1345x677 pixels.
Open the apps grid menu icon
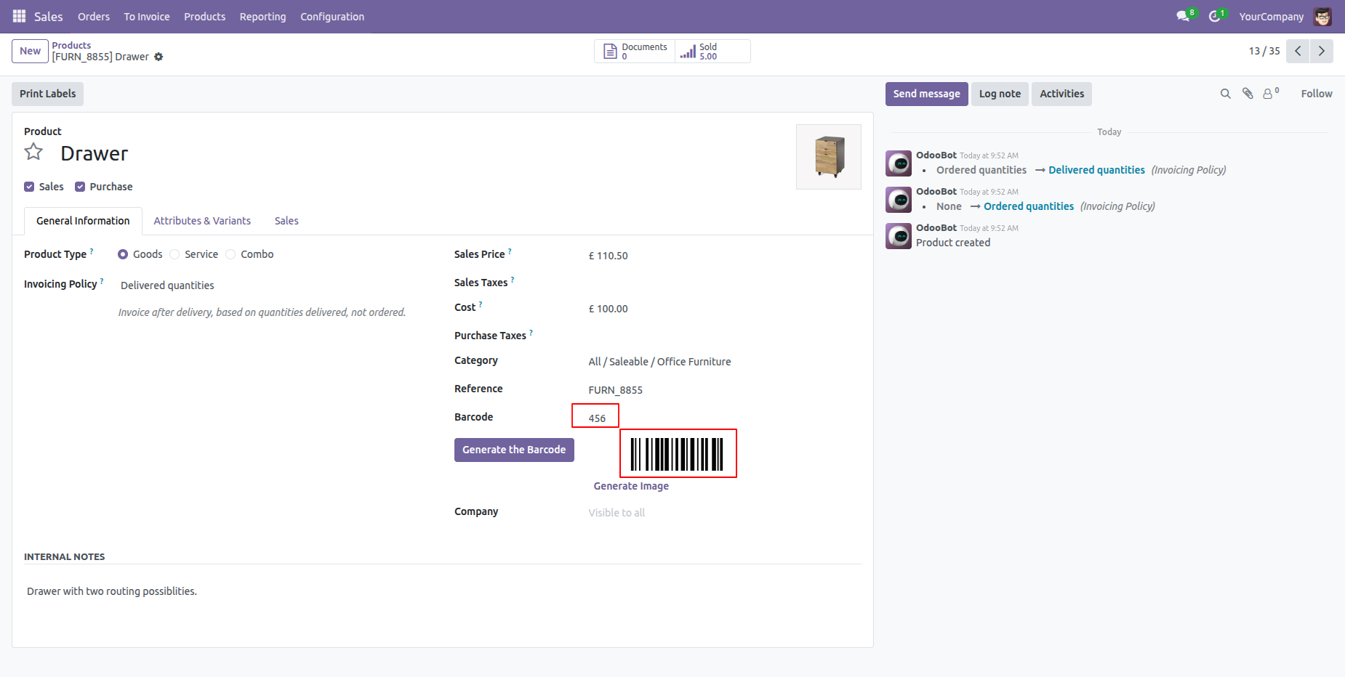(19, 16)
